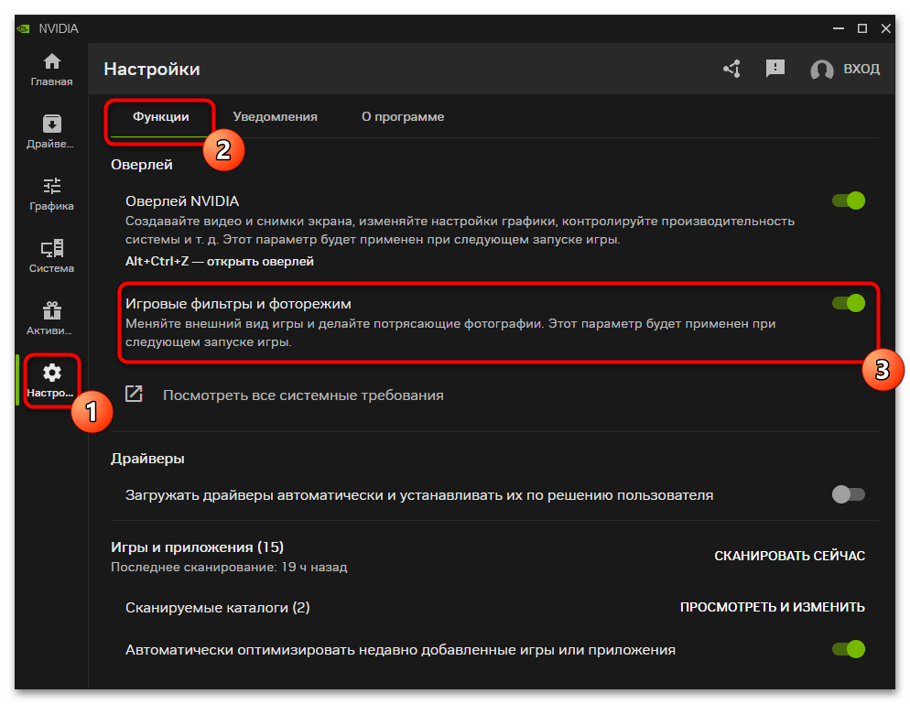Click the Драйверы section heading
The image size is (910, 704).
coord(147,459)
